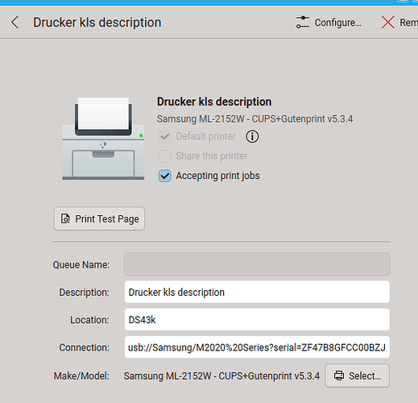
Task: Click the Queue Name field
Action: [x=257, y=264]
